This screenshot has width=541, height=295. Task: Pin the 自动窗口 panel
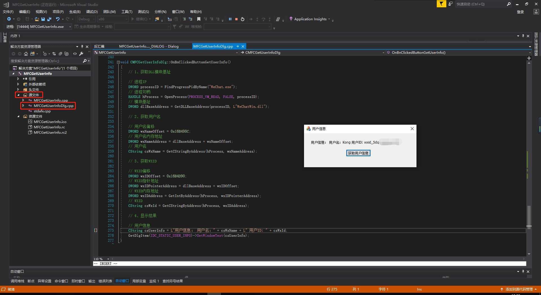pyautogui.click(x=523, y=271)
